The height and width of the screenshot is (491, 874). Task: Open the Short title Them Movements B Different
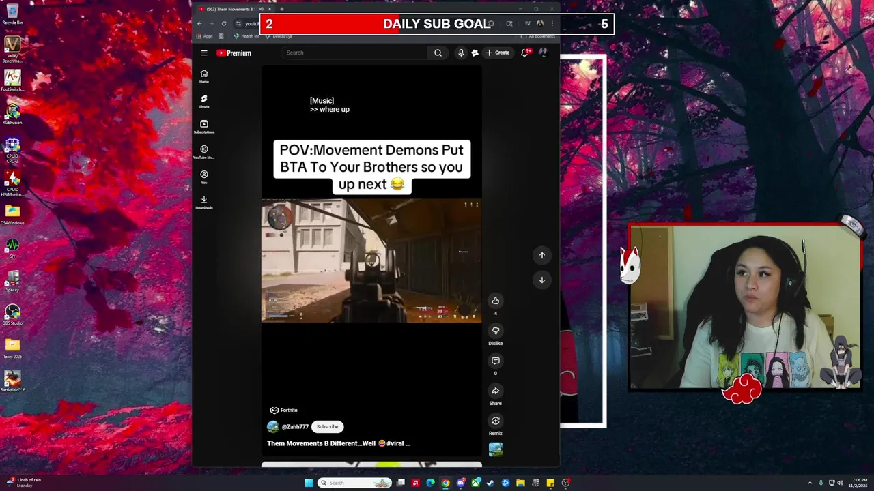[x=339, y=443]
